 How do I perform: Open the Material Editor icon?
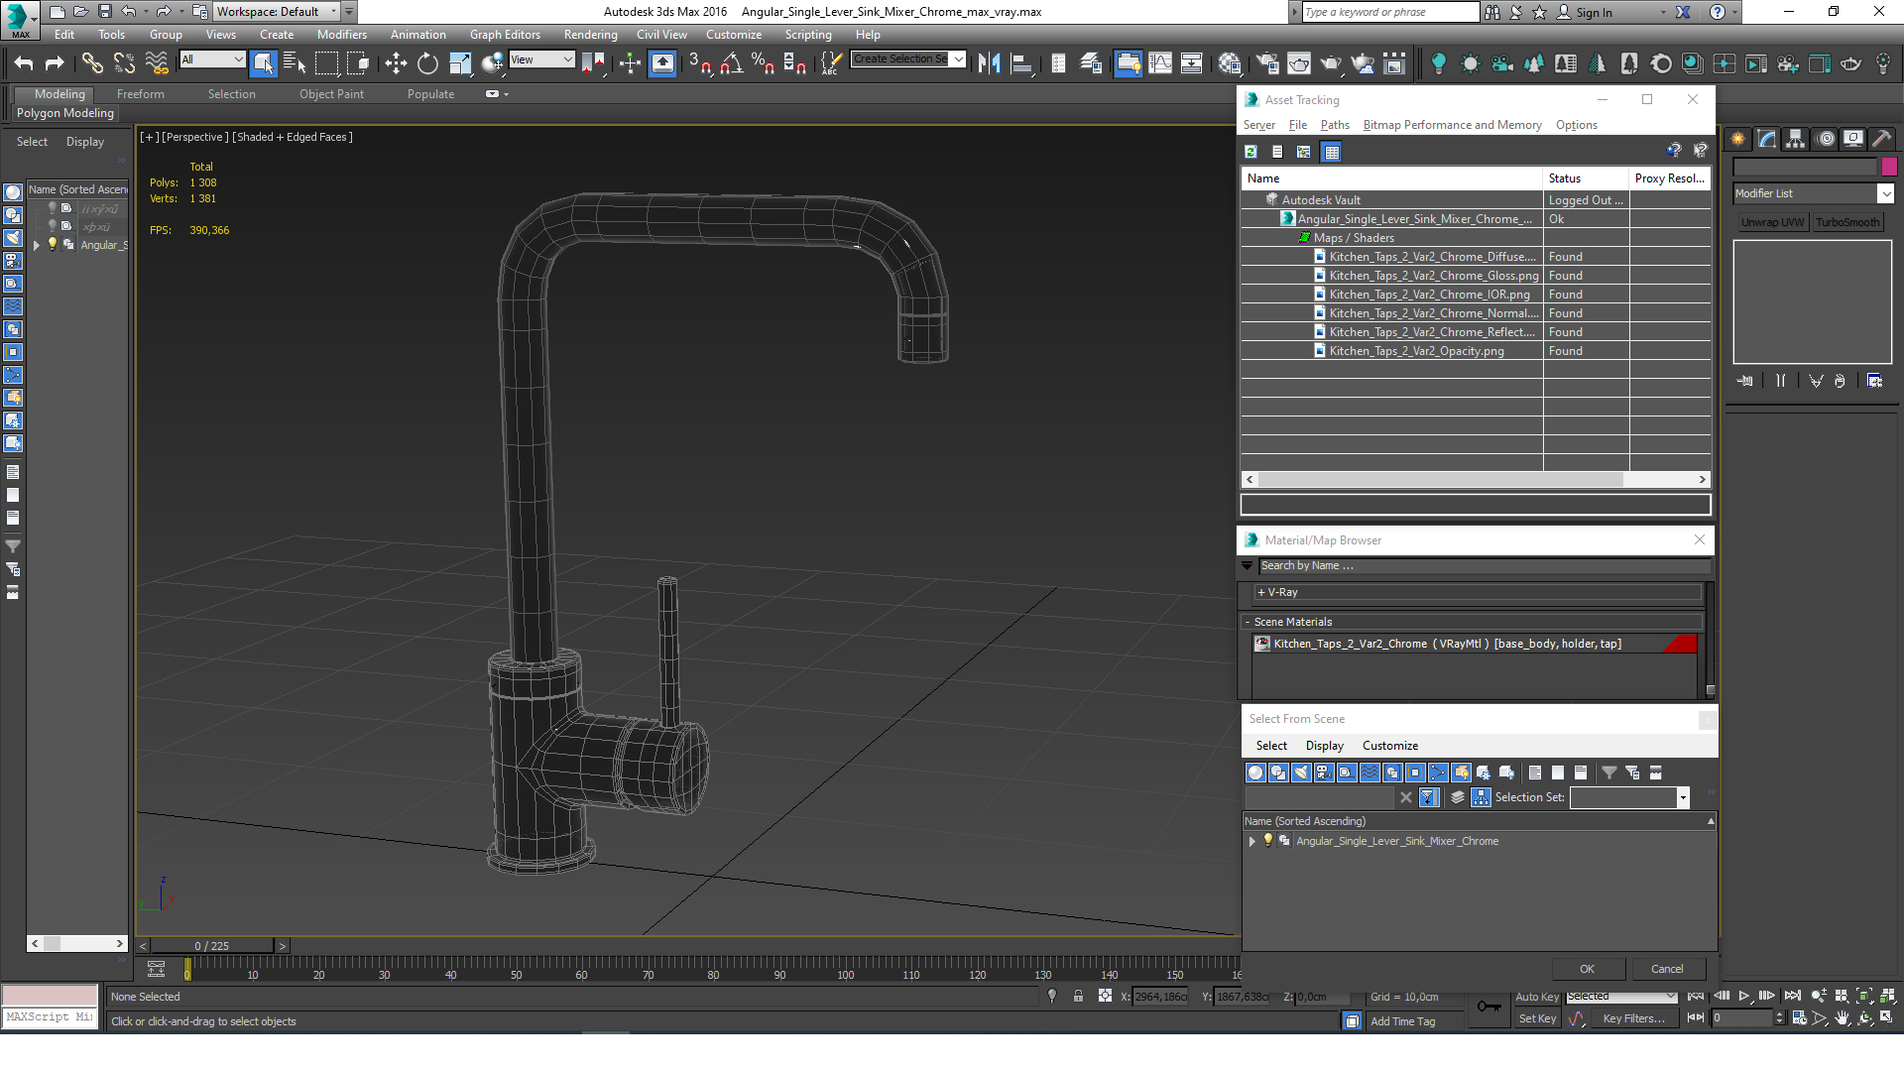pyautogui.click(x=1231, y=63)
